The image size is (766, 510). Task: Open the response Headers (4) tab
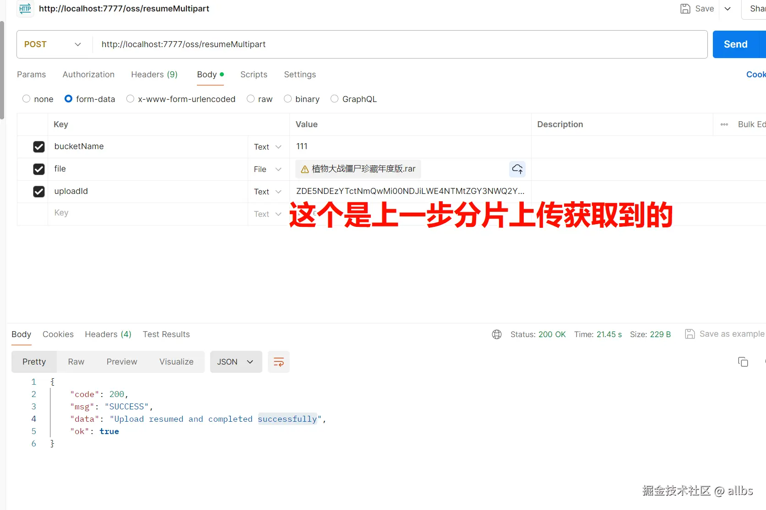click(108, 334)
